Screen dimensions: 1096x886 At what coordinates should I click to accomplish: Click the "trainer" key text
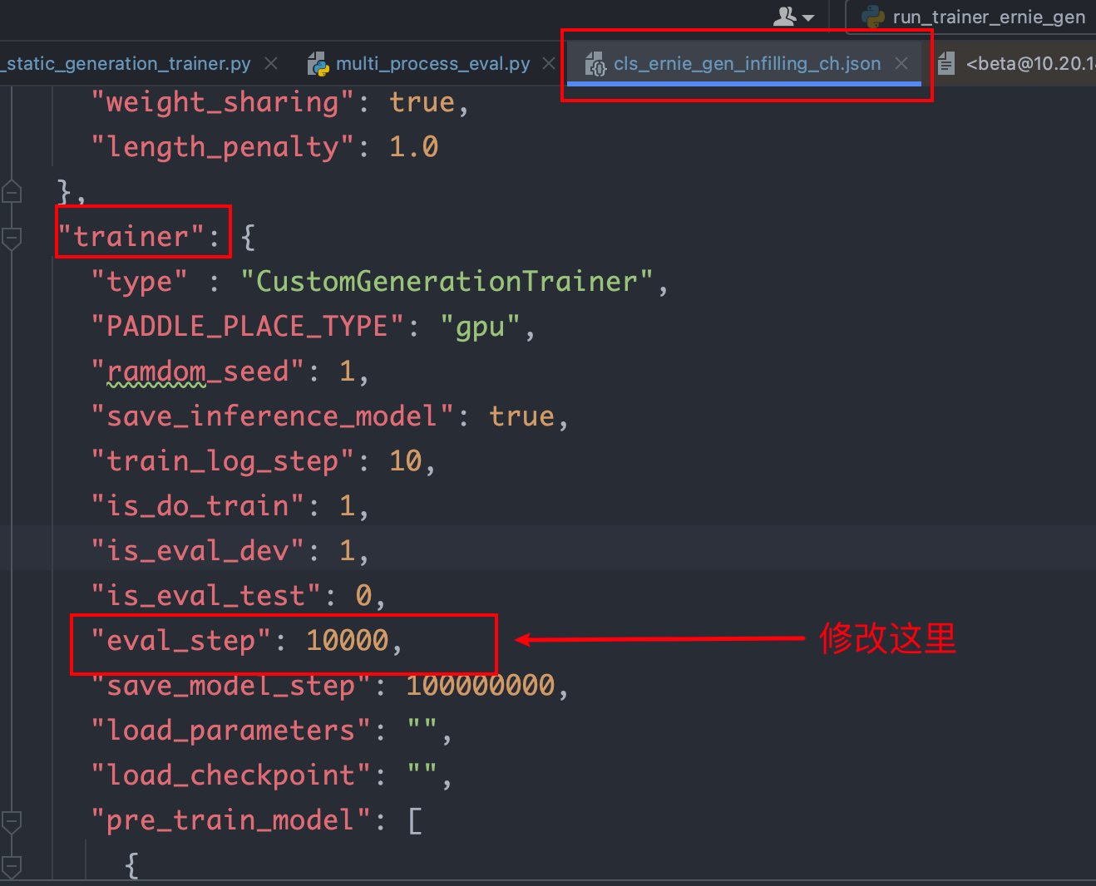click(x=131, y=237)
